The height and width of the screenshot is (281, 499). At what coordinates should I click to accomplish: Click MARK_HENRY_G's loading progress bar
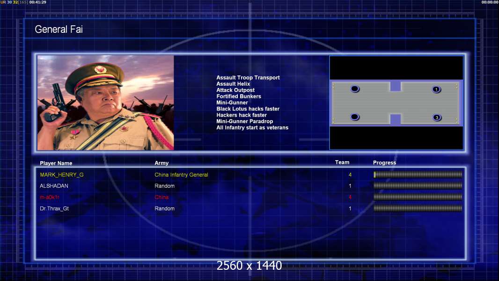tap(418, 175)
